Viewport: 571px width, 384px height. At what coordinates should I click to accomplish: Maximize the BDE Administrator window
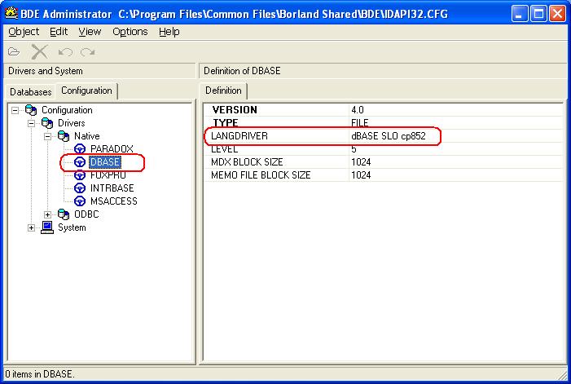pyautogui.click(x=538, y=14)
